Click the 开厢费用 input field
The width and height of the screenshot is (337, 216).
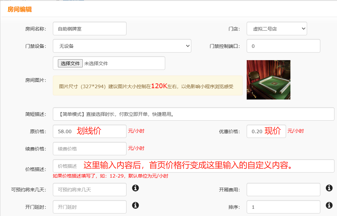pos(284,190)
